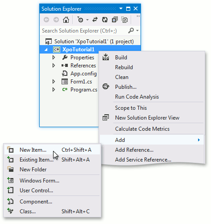The width and height of the screenshot is (211, 224).
Task: Click the Collapse All toolbar icon
Action: [x=115, y=20]
